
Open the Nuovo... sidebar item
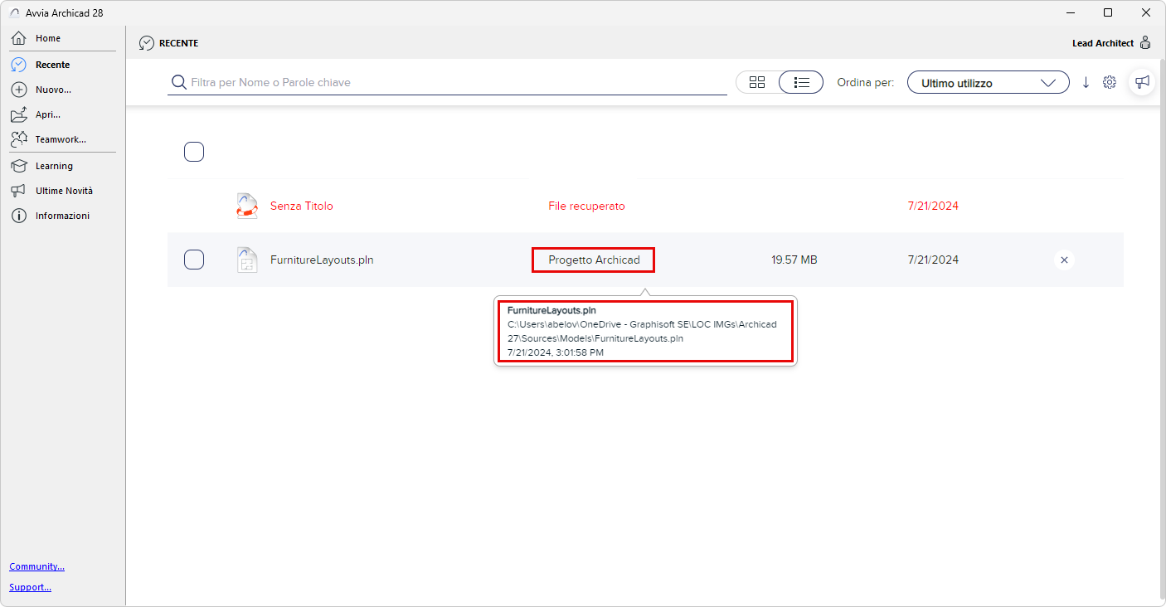[53, 90]
